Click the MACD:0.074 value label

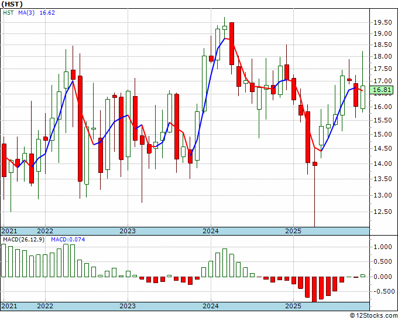tap(68, 240)
